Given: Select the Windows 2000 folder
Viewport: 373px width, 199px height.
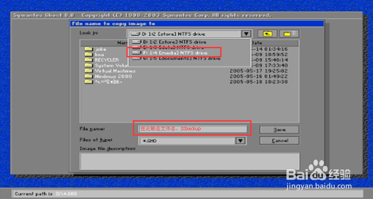Looking at the screenshot, I should click(x=108, y=77).
